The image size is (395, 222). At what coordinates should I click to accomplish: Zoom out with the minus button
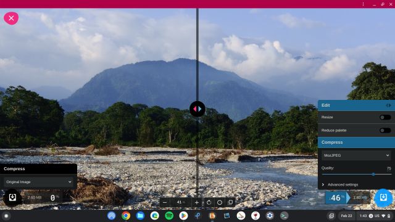tap(165, 202)
